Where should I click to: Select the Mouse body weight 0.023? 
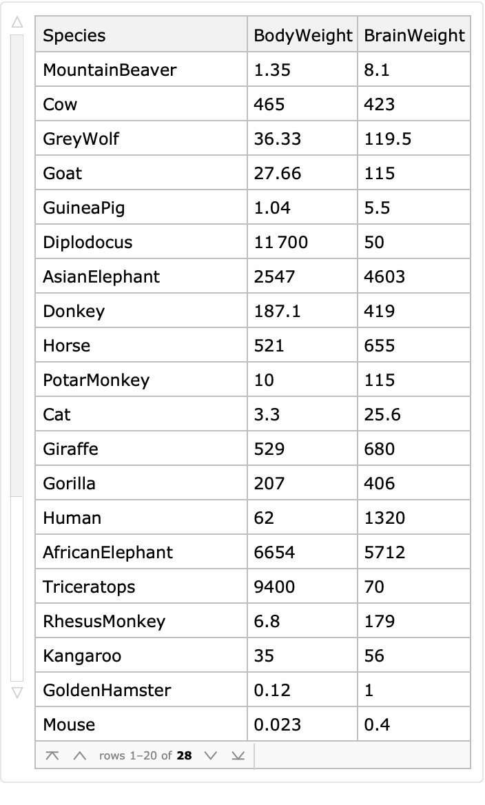pyautogui.click(x=277, y=724)
